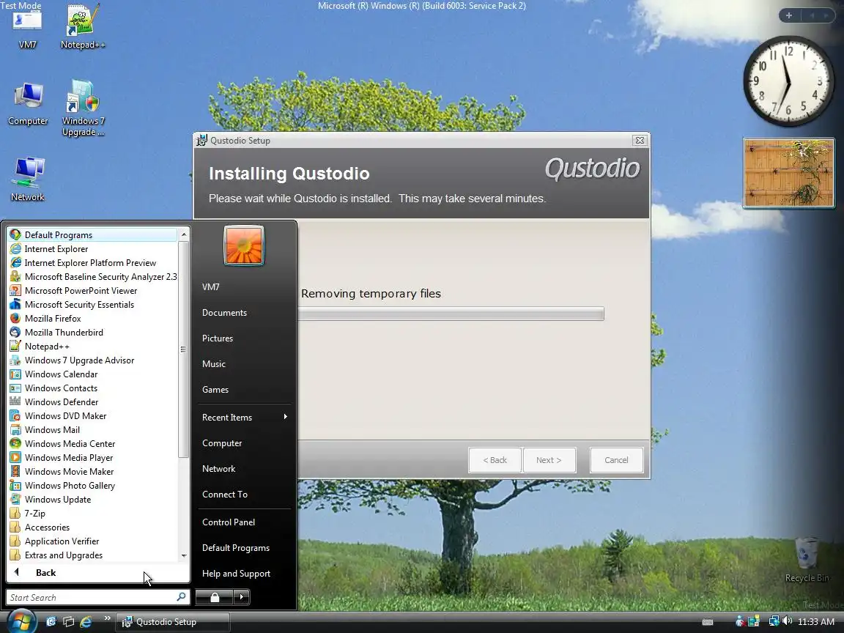Expand the quick launch overflow chevron
Viewport: 844px width, 633px height.
click(x=107, y=618)
